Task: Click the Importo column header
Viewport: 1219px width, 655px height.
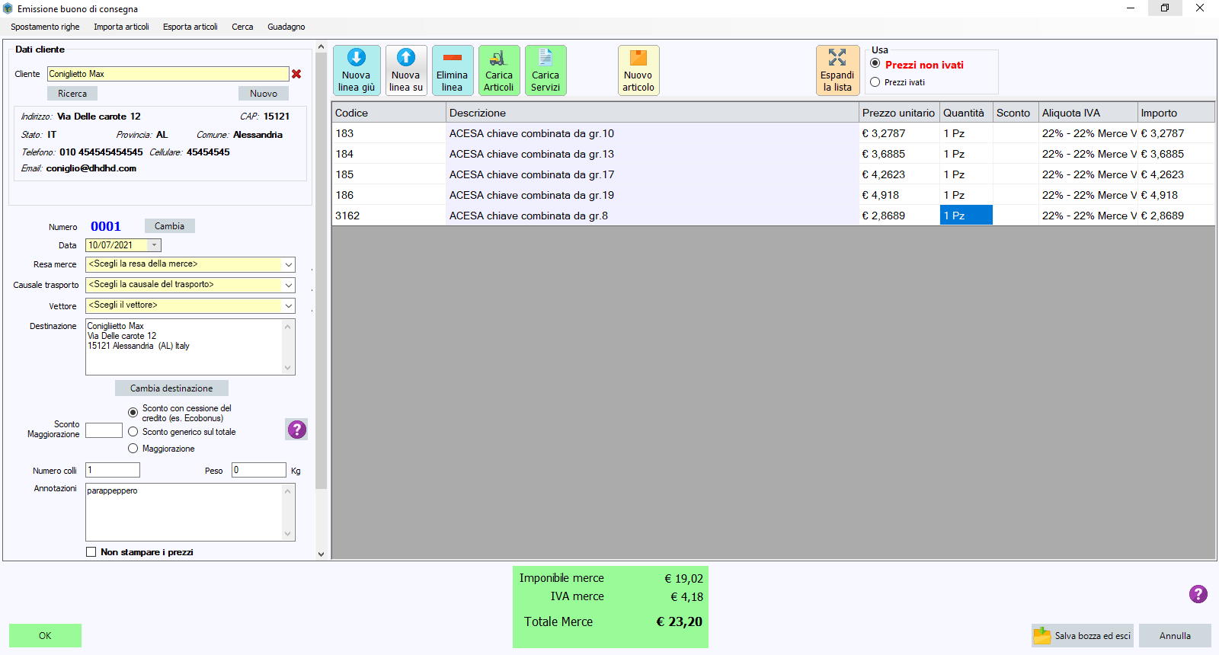Action: pyautogui.click(x=1176, y=113)
